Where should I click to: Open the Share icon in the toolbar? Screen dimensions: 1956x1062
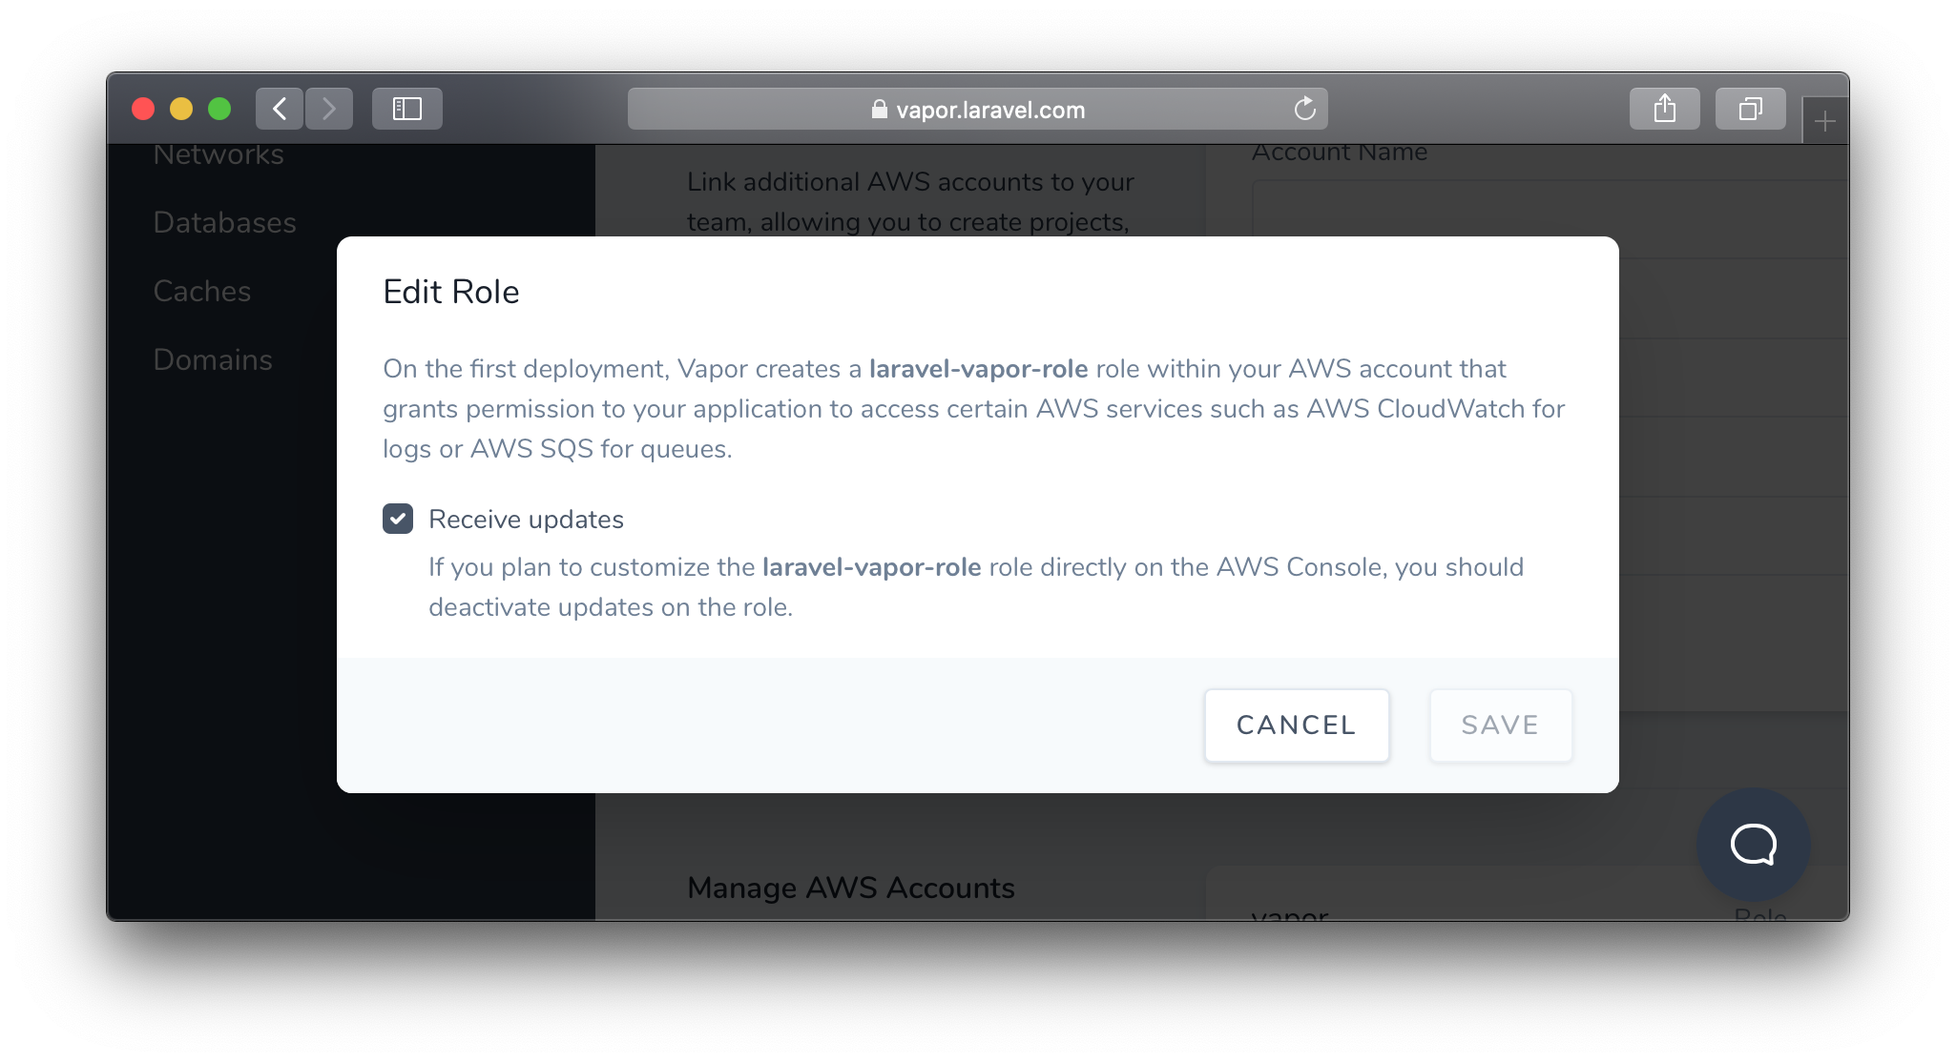[1665, 109]
